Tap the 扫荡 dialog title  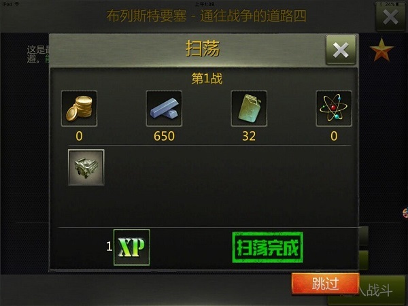203,49
